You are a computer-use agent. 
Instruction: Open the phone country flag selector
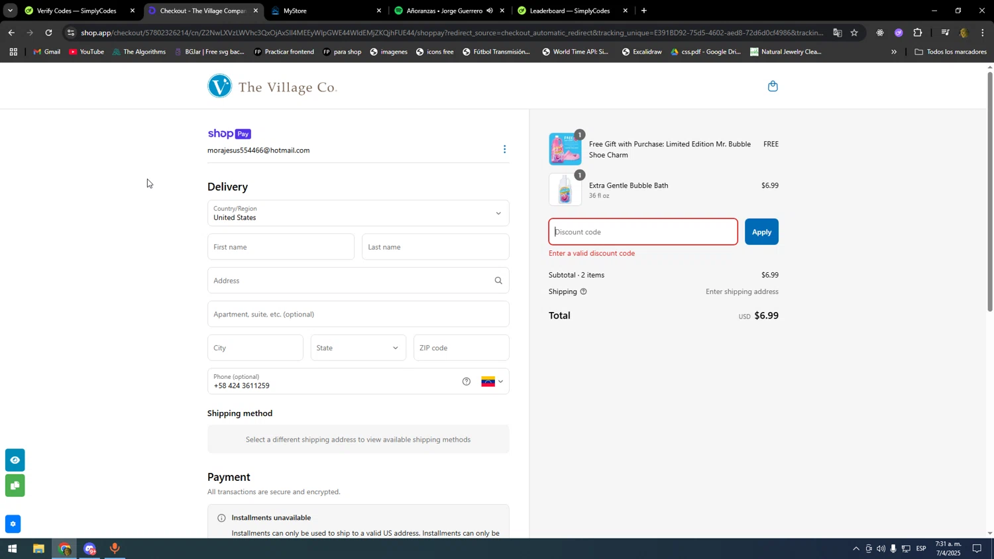492,381
